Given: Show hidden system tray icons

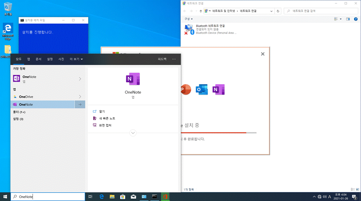Looking at the screenshot, I should (314, 197).
